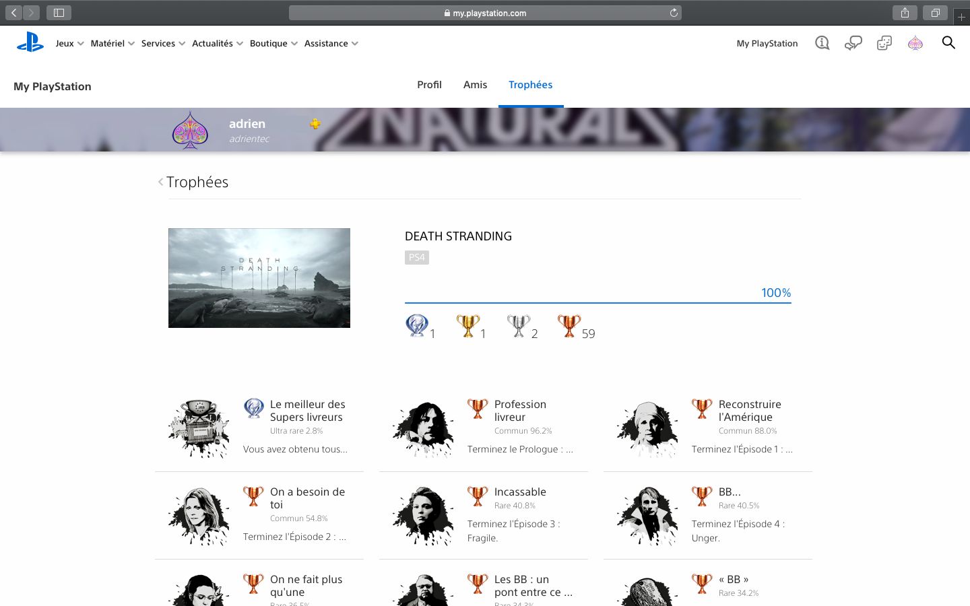Click the platinum trophy count icon
The image size is (970, 606).
click(x=417, y=325)
